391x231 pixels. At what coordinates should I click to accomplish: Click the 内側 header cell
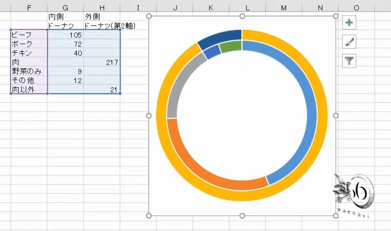65,17
